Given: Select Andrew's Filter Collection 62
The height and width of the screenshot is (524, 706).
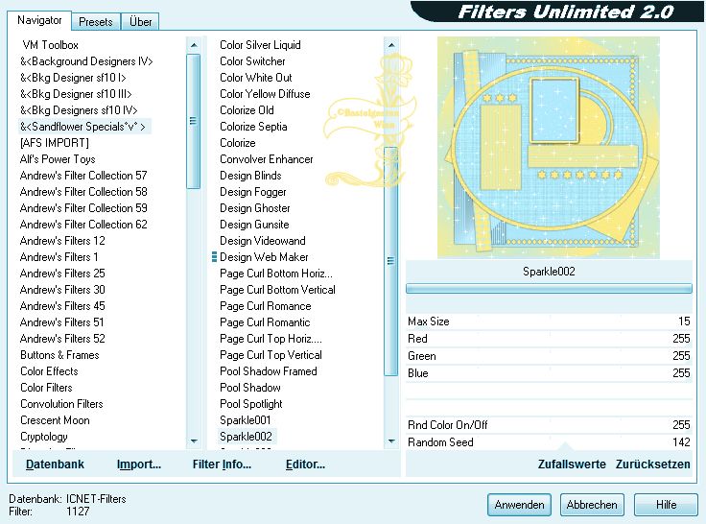Looking at the screenshot, I should [83, 225].
